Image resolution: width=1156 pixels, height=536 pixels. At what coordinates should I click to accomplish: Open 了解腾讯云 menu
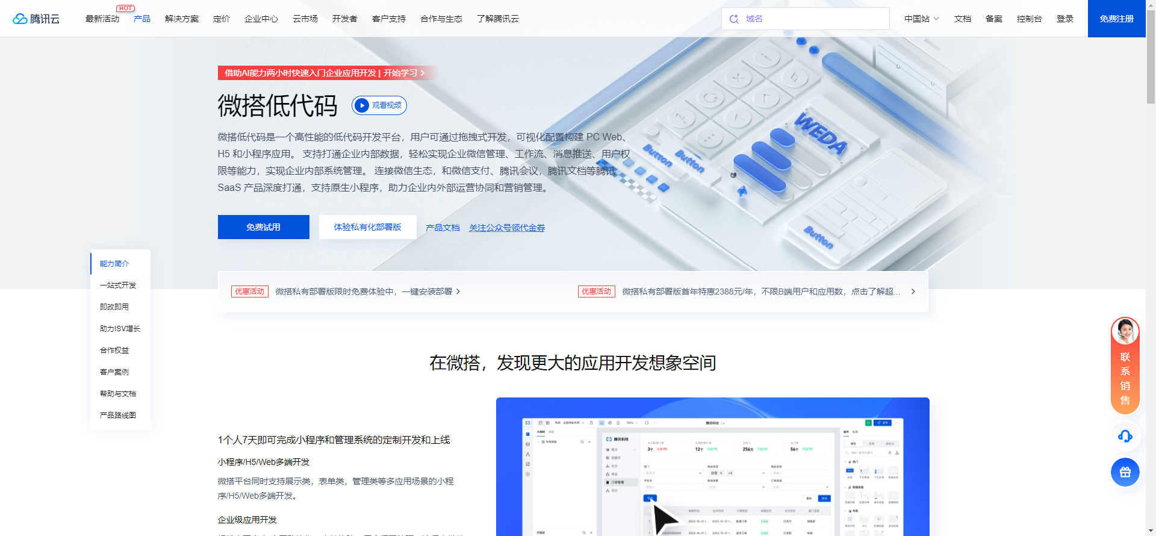pos(498,19)
